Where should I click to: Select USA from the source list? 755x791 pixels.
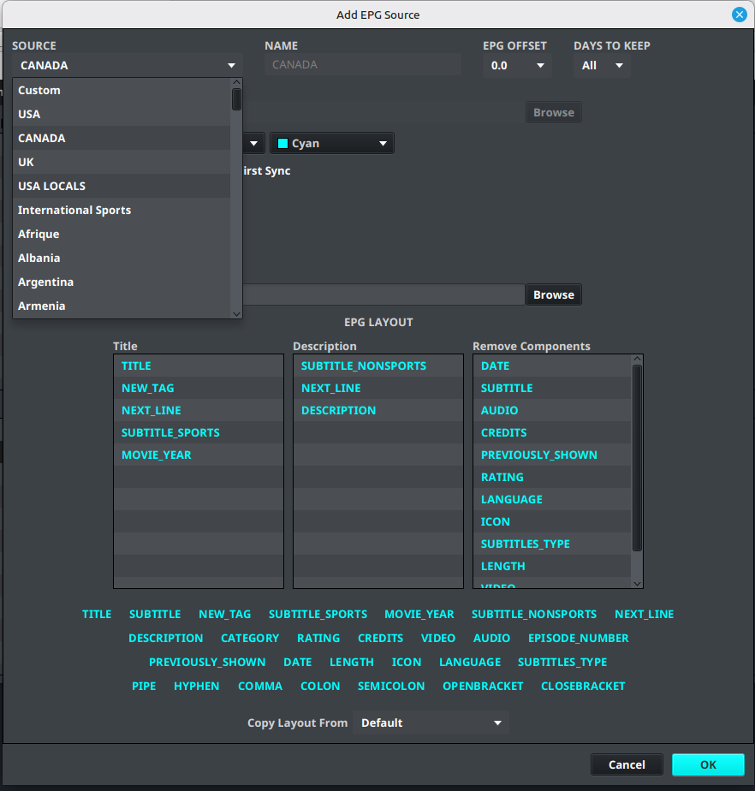(122, 114)
